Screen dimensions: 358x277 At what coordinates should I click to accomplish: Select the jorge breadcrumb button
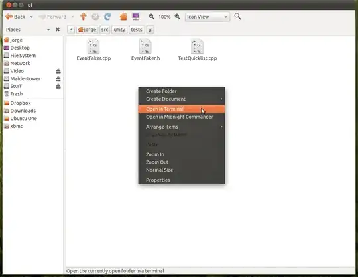point(88,30)
